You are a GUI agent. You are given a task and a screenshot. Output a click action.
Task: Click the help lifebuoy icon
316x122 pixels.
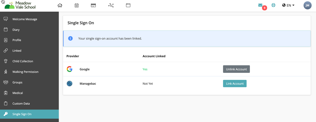[x=273, y=5]
